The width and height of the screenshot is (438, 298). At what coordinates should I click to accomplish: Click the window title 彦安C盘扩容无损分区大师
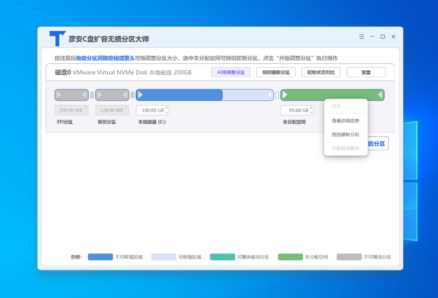pos(109,39)
